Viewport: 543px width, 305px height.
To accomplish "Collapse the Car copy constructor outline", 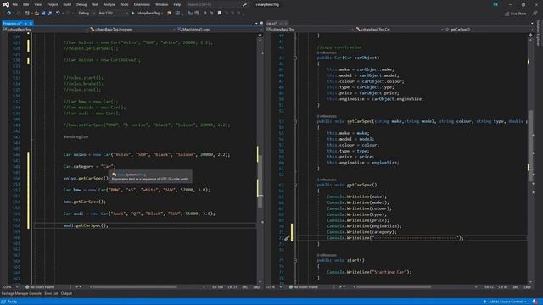I will point(295,58).
